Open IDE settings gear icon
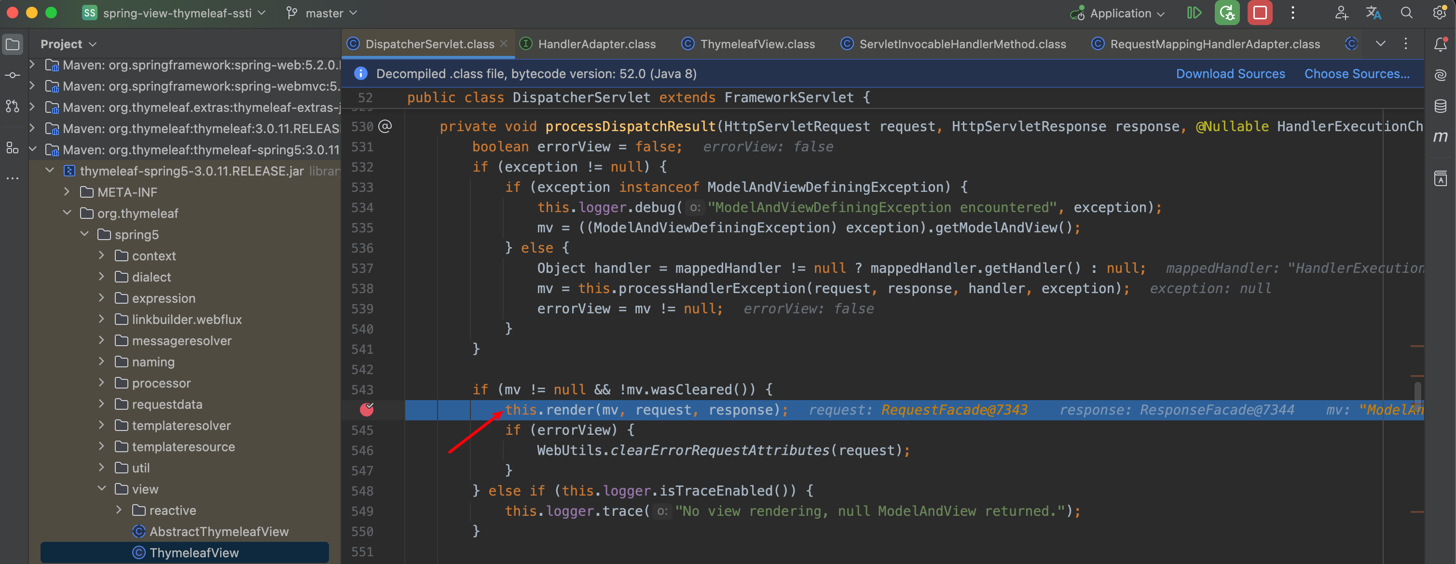The width and height of the screenshot is (1456, 564). (1439, 13)
